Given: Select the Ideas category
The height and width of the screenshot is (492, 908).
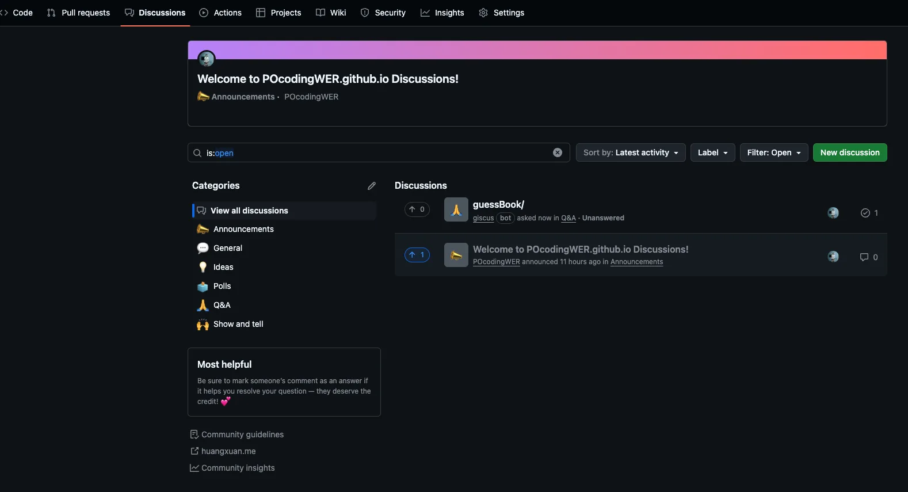Looking at the screenshot, I should (223, 267).
